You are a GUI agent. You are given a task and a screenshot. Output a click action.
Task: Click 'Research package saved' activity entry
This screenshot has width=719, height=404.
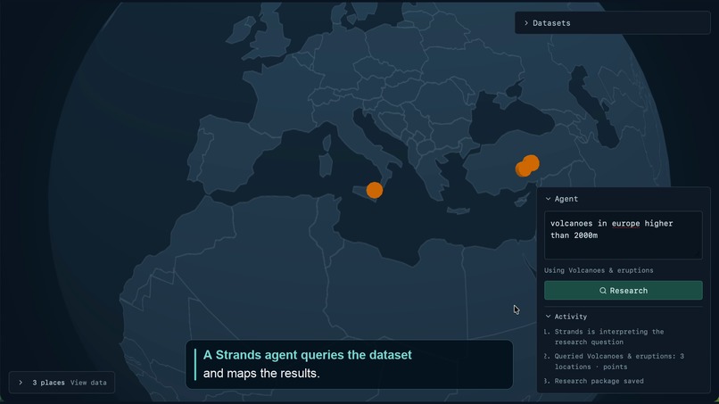point(599,381)
